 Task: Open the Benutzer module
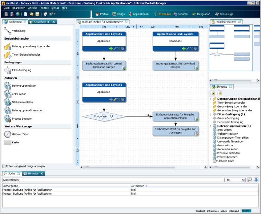coord(181,14)
